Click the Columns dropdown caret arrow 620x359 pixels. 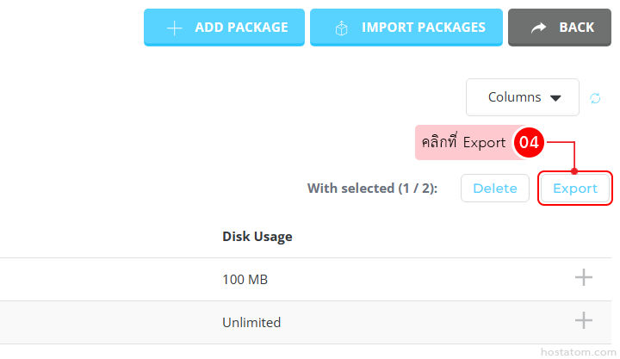click(x=555, y=98)
